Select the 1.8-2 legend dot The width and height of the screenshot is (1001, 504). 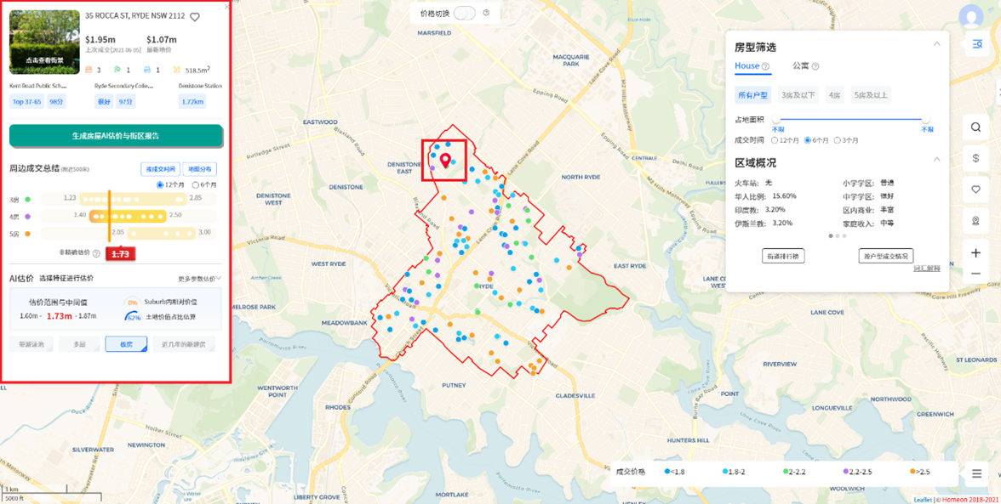pos(725,472)
